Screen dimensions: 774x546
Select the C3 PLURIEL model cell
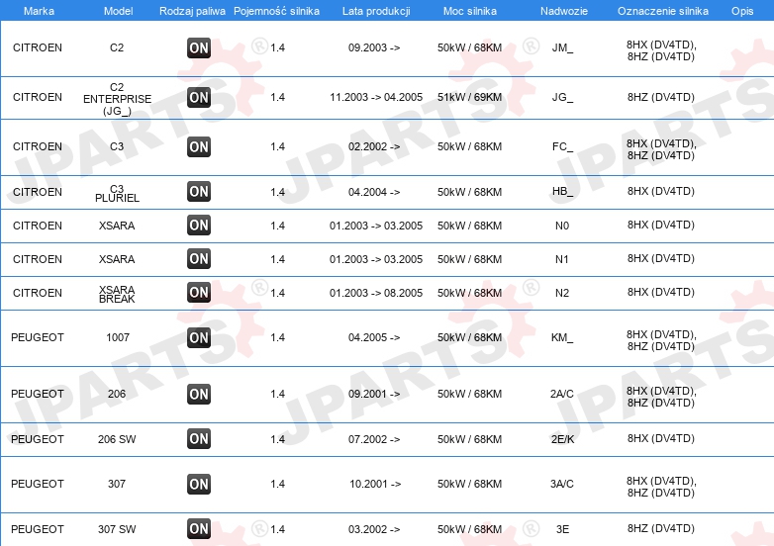[x=117, y=193]
